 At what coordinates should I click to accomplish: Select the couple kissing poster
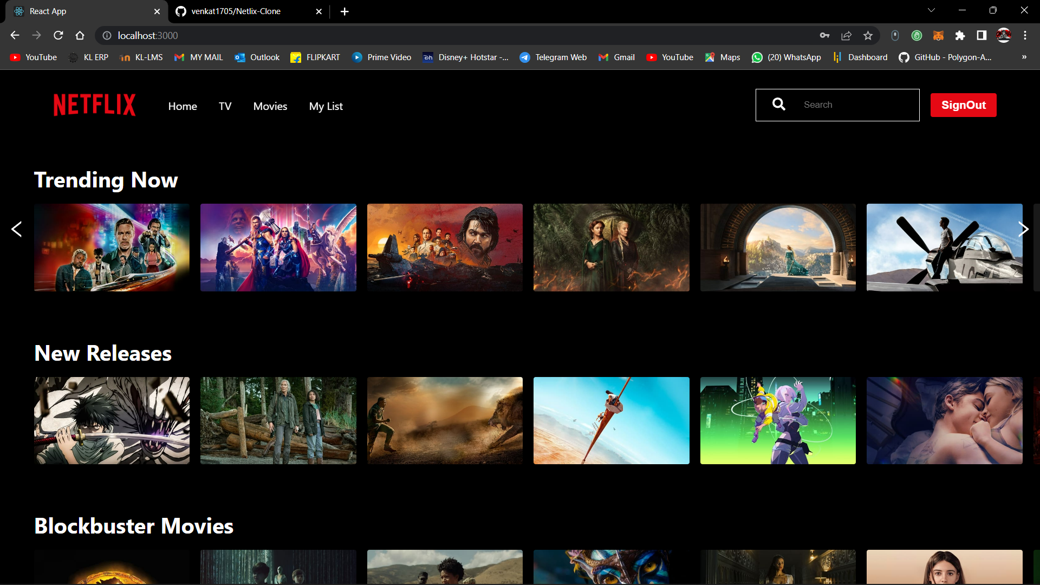click(x=945, y=420)
